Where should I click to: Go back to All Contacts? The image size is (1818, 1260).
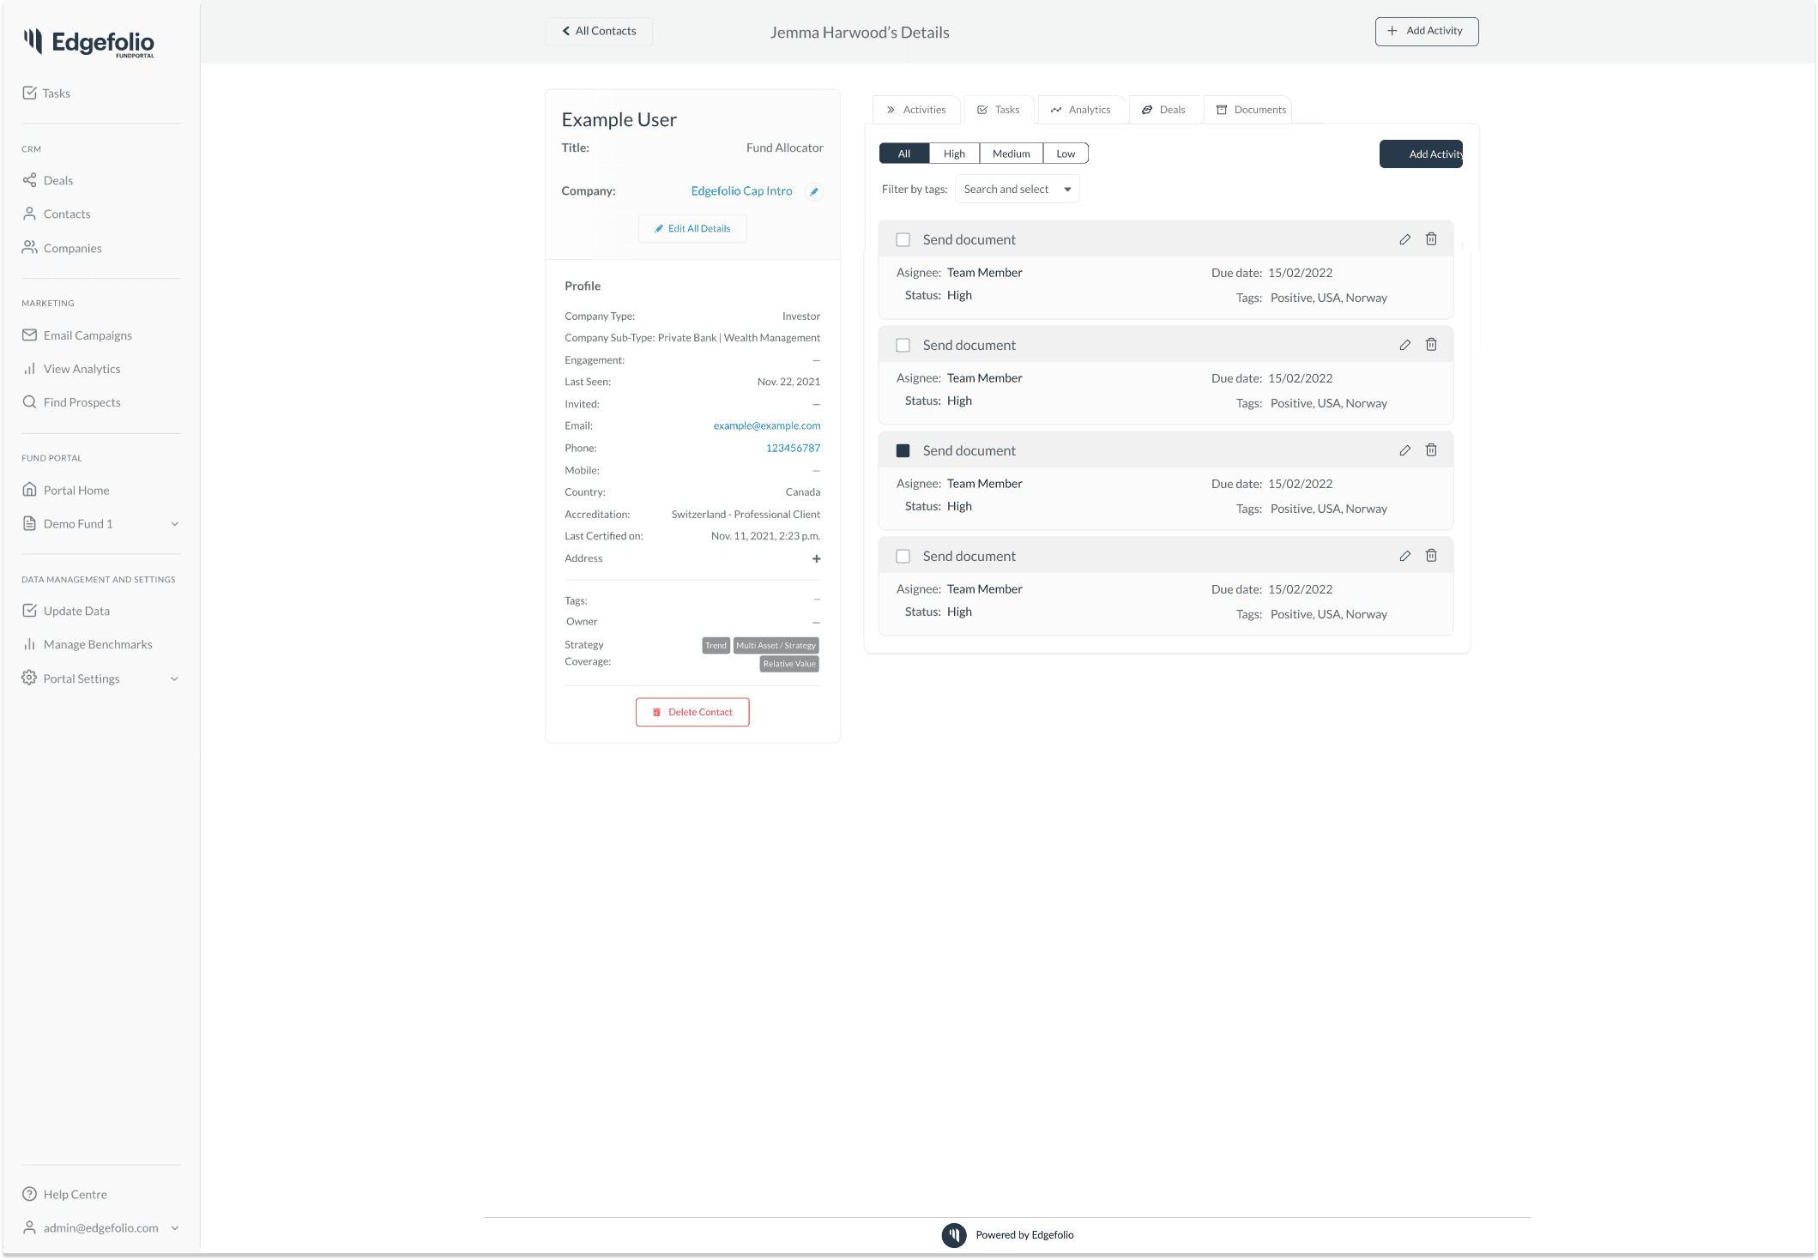pyautogui.click(x=599, y=31)
